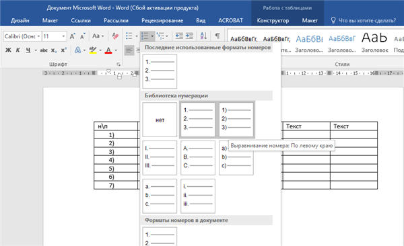Toggle bold formatting (Ж)
The image size is (404, 246).
click(8, 50)
